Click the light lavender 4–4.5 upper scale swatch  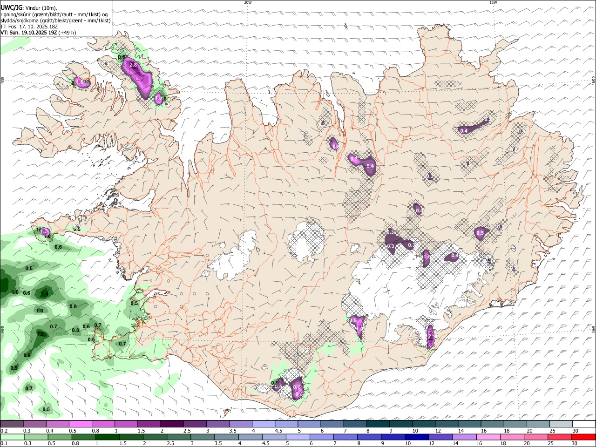pos(263,424)
